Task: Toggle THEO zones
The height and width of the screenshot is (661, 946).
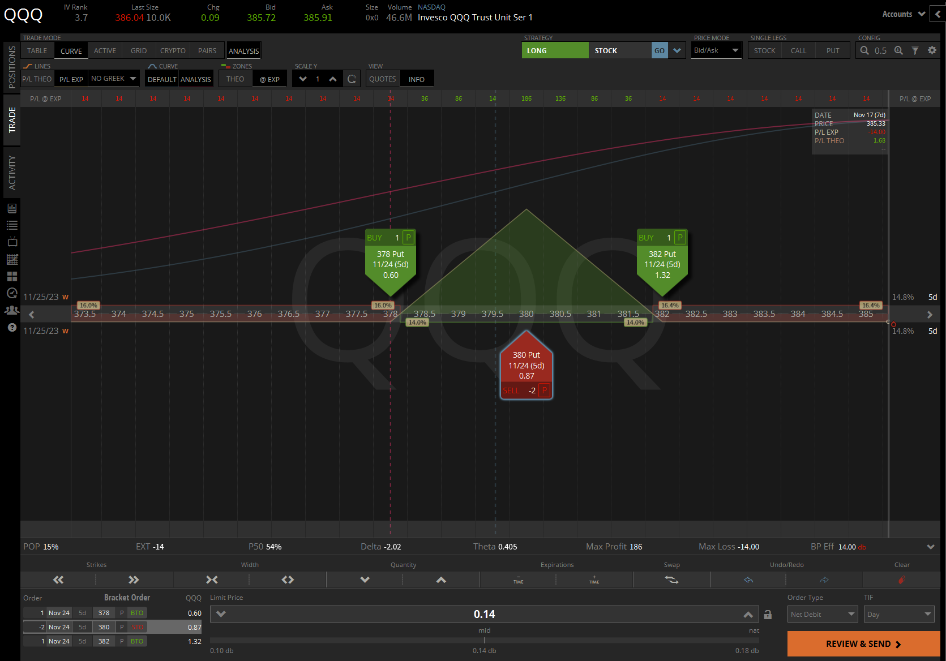Action: click(236, 79)
